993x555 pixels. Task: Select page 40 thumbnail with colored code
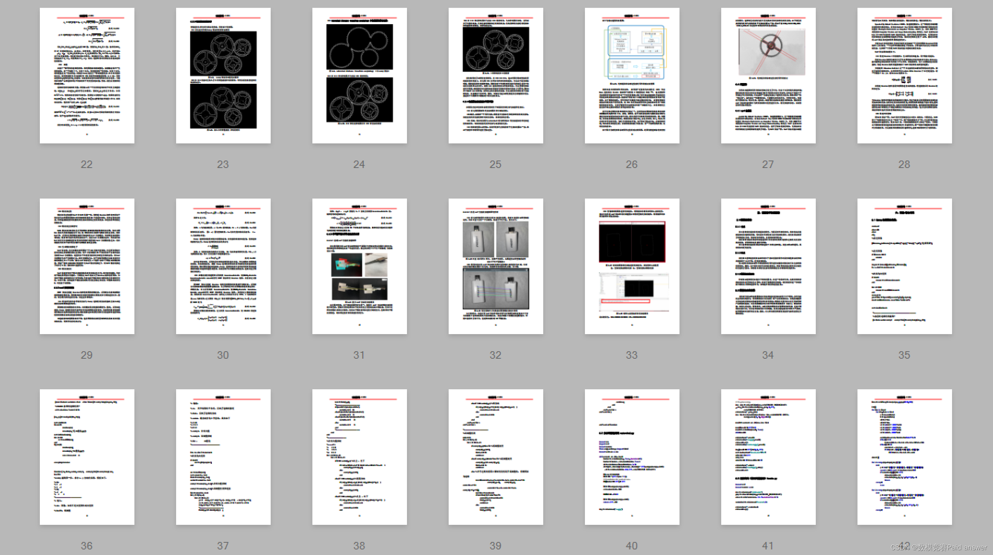click(x=632, y=457)
